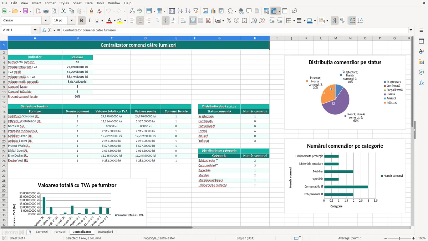Click the Sort Descending icon
428x241 pixels.
pyautogui.click(x=188, y=11)
